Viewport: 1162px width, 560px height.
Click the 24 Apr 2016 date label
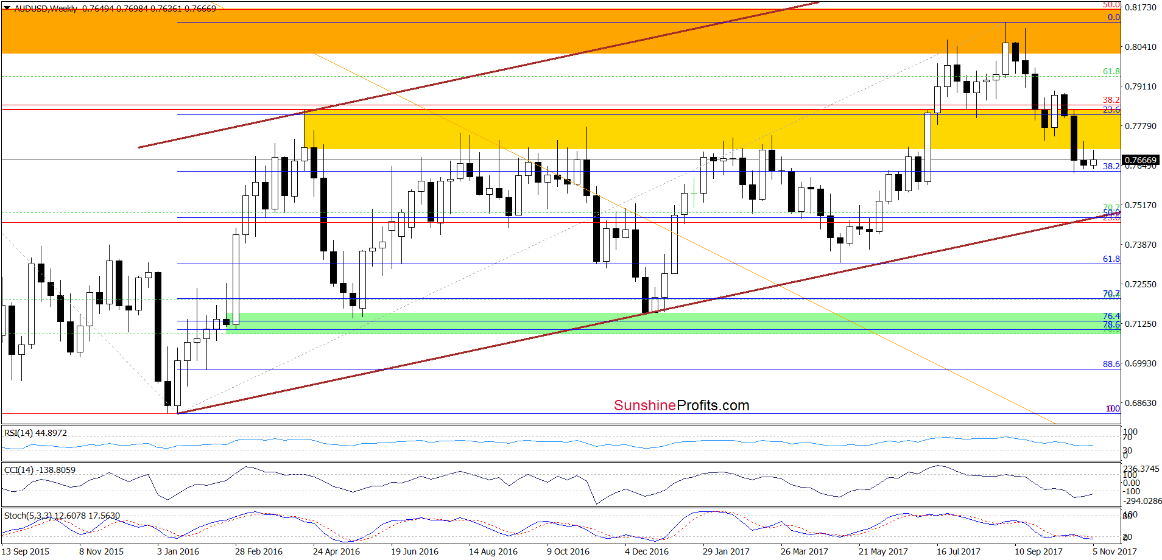pyautogui.click(x=336, y=551)
